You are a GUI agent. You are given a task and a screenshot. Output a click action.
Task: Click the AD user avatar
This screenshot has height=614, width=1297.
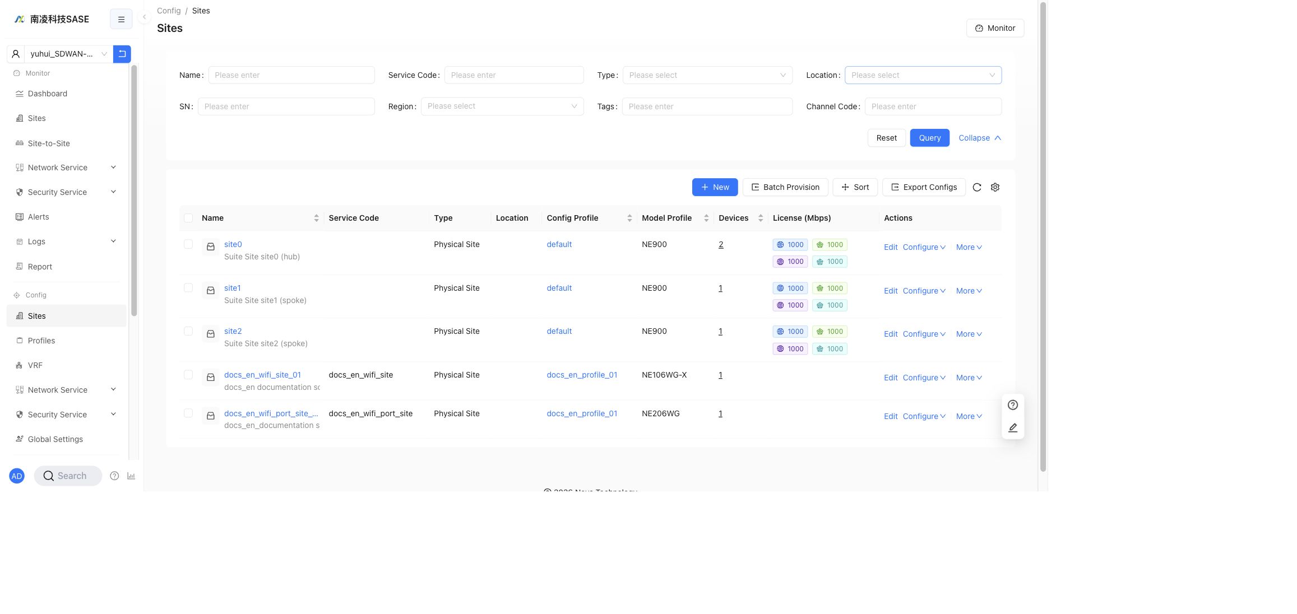[17, 476]
